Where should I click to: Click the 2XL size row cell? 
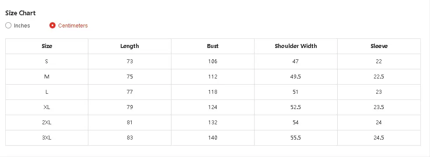click(x=47, y=123)
